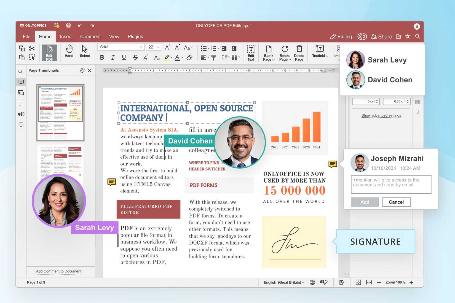Viewport: 455px width, 303px height.
Task: Click the Print icon in title bar
Action: (68, 26)
